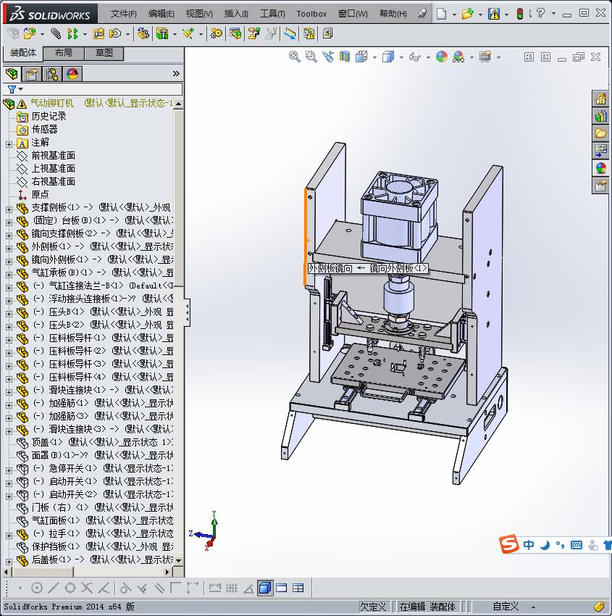Open the Display Style dropdown arrow
This screenshot has width=612, height=616.
tap(401, 58)
